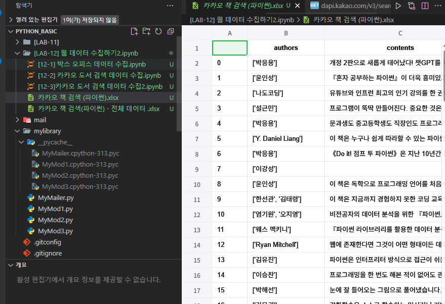Select index cell with value 13
445x304 pixels.
(230, 260)
